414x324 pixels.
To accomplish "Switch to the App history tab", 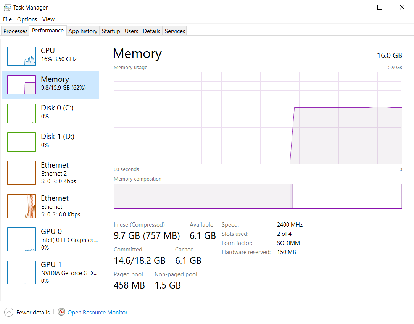I will click(83, 31).
